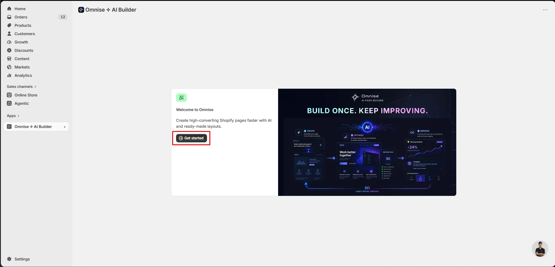Click the Growth gauge icon
The height and width of the screenshot is (267, 555).
tap(9, 42)
